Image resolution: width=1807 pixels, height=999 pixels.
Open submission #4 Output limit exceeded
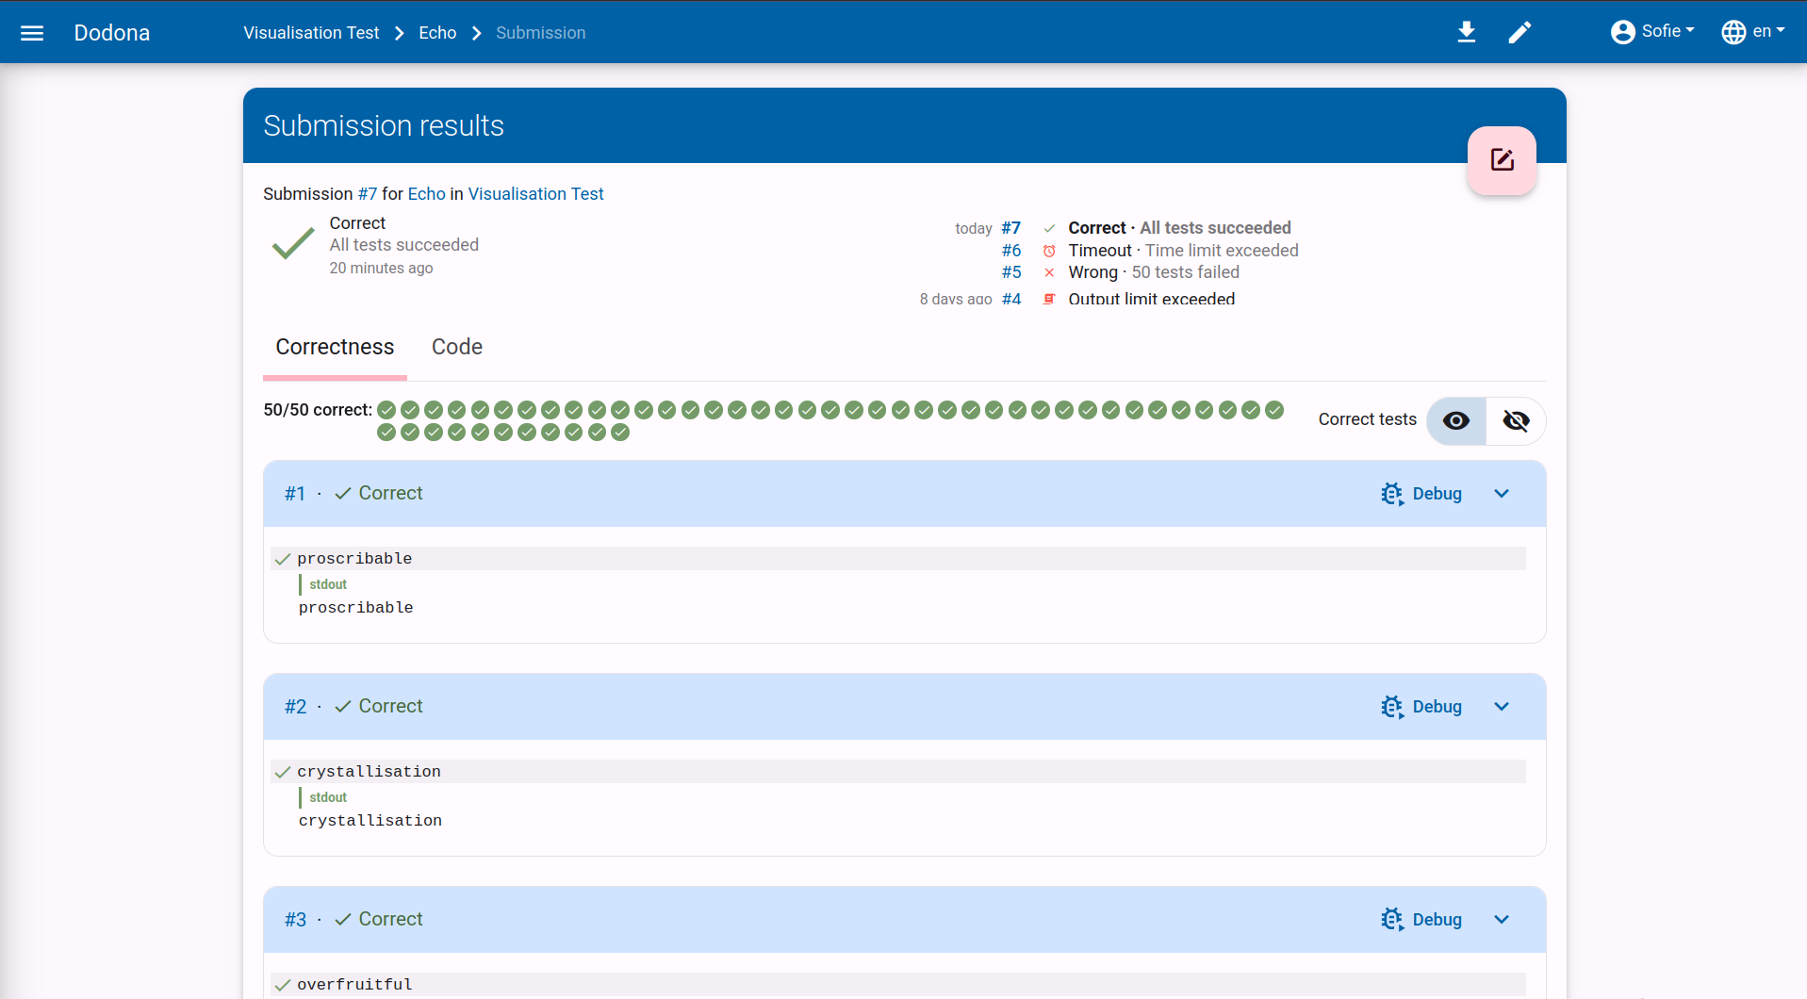tap(1010, 299)
